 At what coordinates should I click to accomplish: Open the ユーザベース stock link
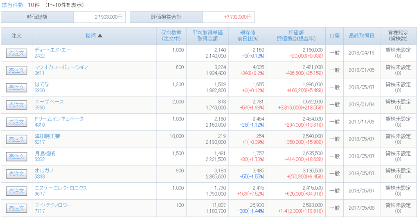tap(49, 102)
